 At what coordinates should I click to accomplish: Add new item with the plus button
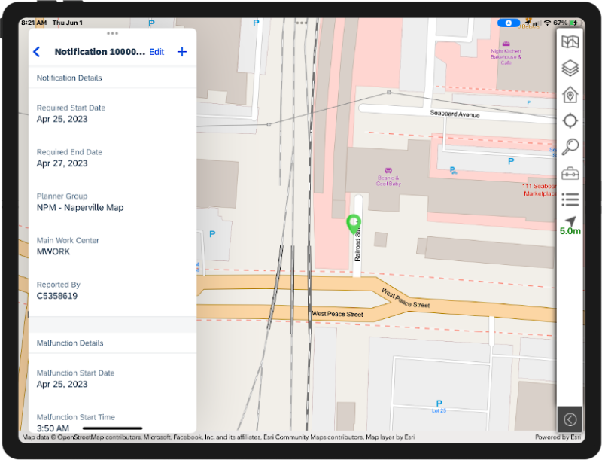tap(181, 52)
